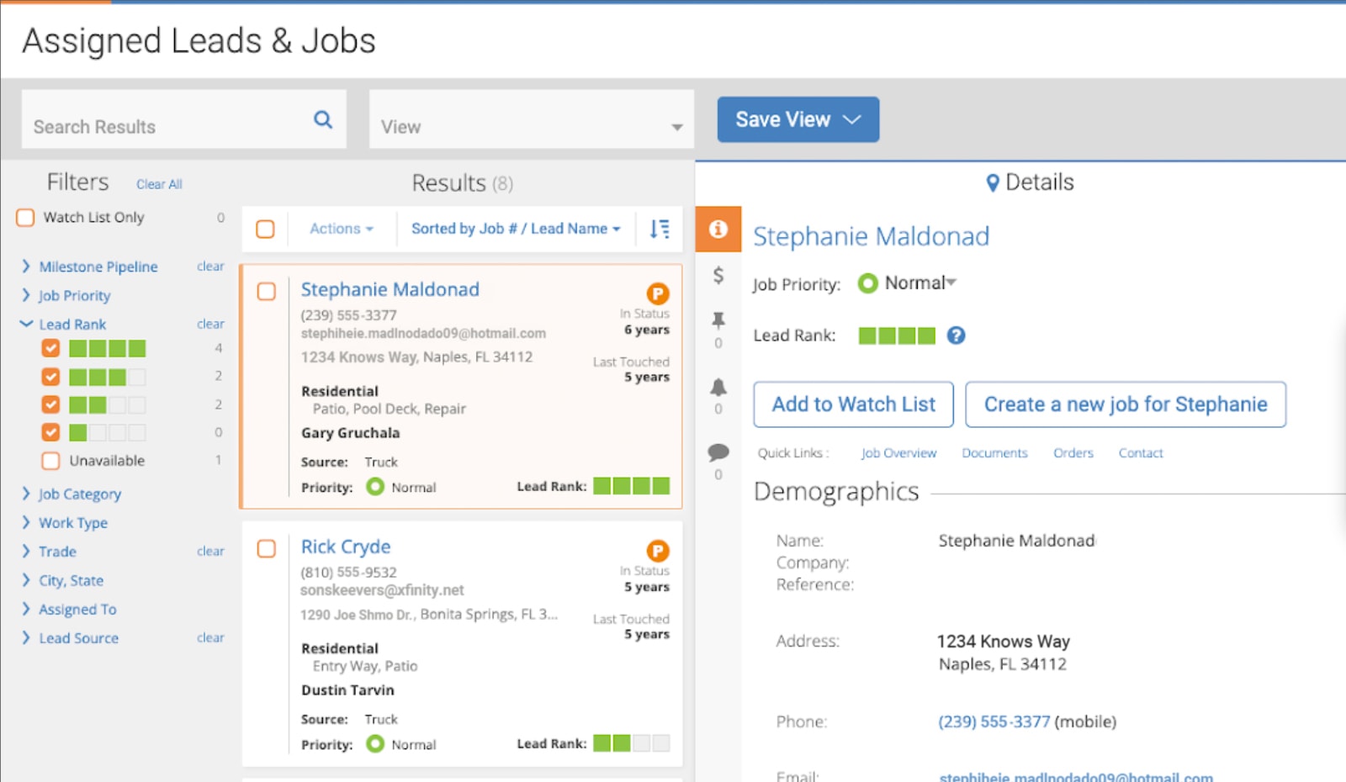Screen dimensions: 1346x782
Task: Click the search magnifier icon
Action: pyautogui.click(x=322, y=119)
